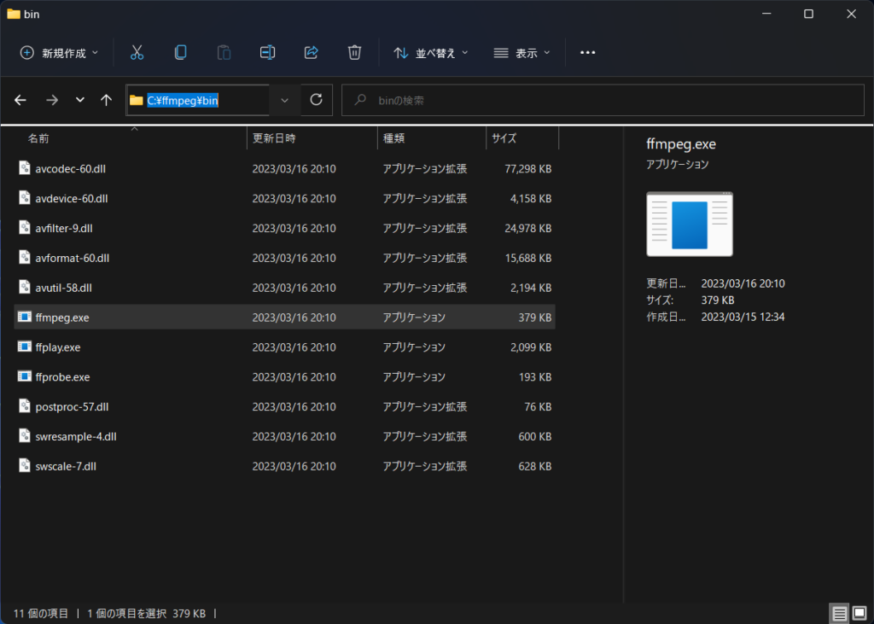Viewport: 874px width, 624px height.
Task: Click the folder icon in address bar
Action: pyautogui.click(x=136, y=101)
